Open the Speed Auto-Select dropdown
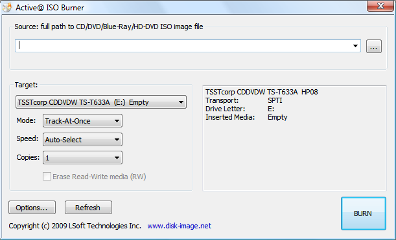The image size is (396, 240). pyautogui.click(x=82, y=140)
